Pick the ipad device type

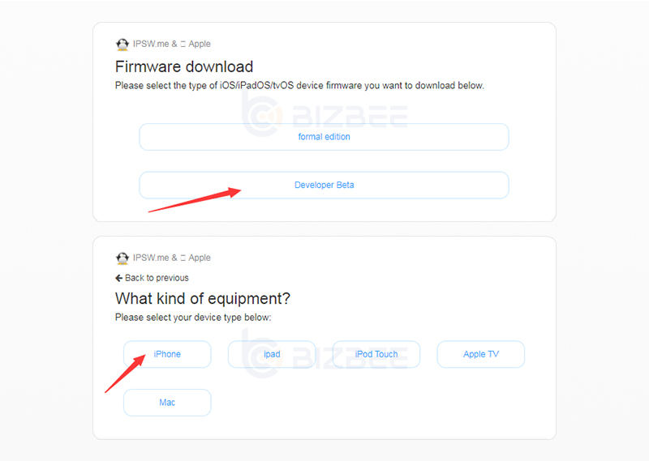coord(272,354)
